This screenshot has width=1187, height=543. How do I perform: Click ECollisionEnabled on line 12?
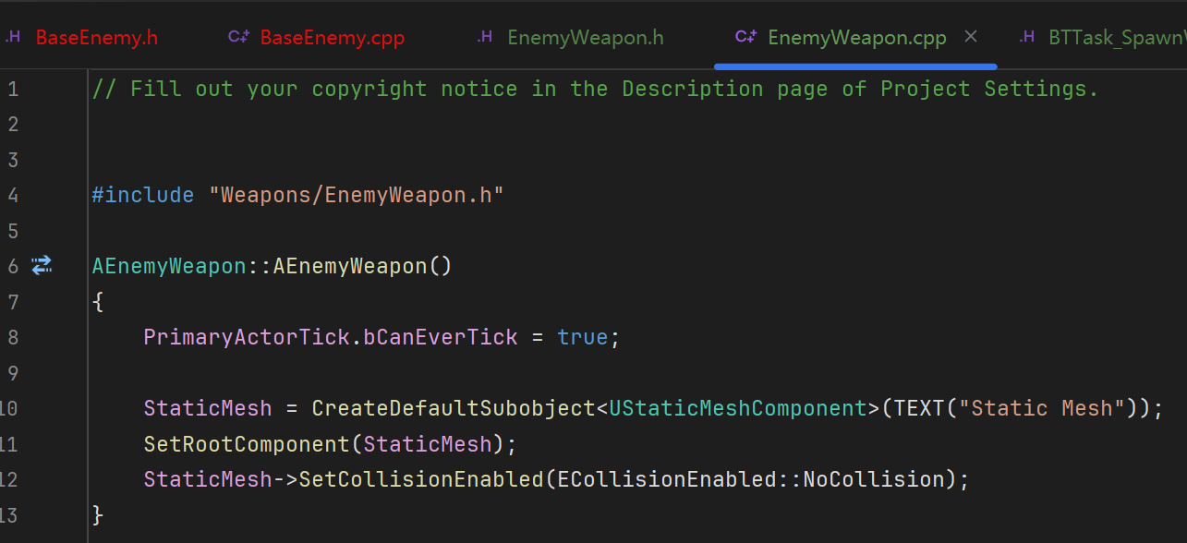[667, 479]
